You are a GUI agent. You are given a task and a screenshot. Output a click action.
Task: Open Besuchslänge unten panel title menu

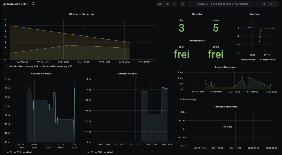(226, 67)
